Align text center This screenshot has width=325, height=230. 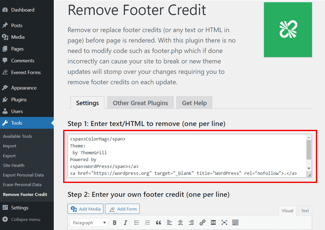(180, 223)
